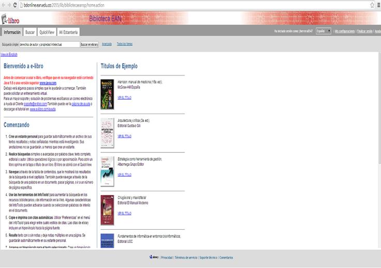Open the Español language dropdown
This screenshot has width=381, height=268.
pos(324,31)
